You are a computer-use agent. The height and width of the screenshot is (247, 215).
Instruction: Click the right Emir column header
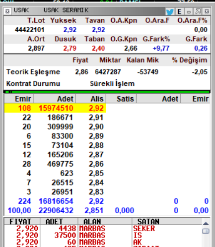[x=196, y=99]
